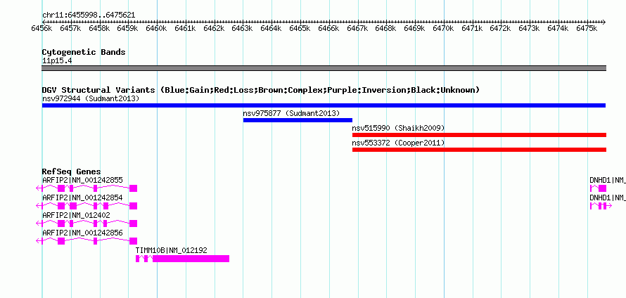Open the TIMM10B|NM_012192 transcript label

click(172, 250)
